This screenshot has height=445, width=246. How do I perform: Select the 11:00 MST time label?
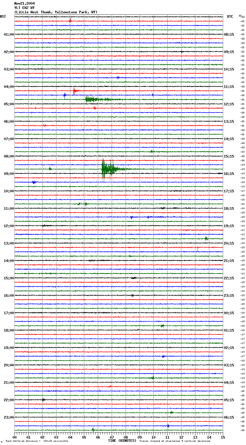(x=9, y=209)
